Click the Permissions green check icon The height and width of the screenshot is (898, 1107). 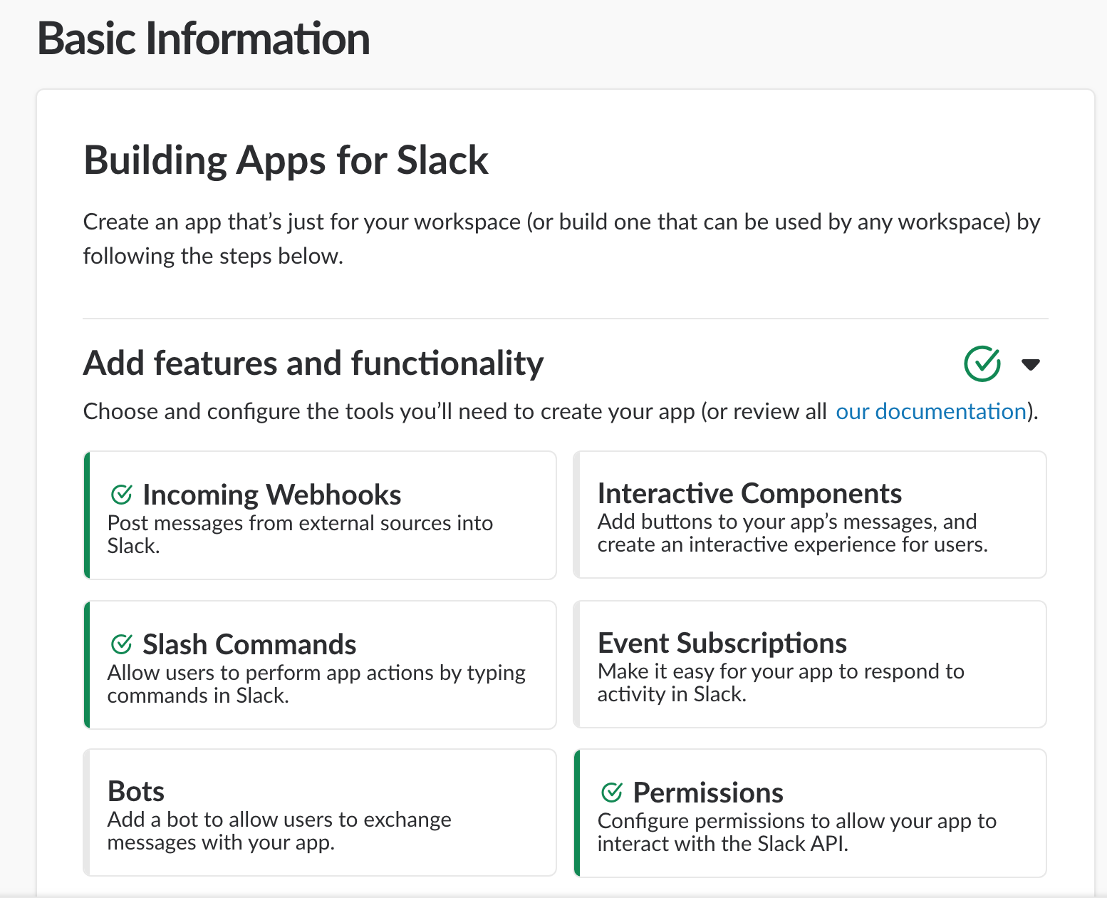pyautogui.click(x=612, y=792)
